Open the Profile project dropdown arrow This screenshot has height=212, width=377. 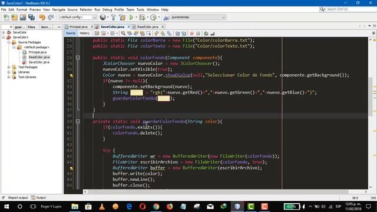click(x=159, y=17)
